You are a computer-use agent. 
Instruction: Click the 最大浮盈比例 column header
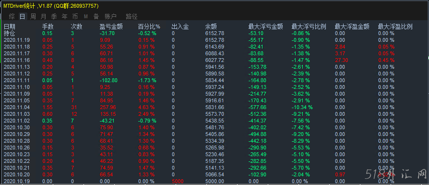tap(395, 26)
